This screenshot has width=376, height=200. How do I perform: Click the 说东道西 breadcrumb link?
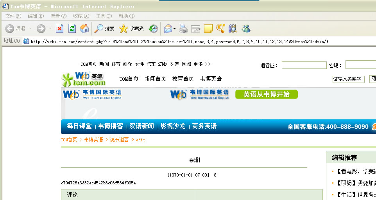(x=119, y=140)
